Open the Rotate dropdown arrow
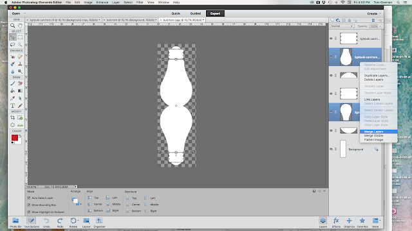 coord(78,221)
